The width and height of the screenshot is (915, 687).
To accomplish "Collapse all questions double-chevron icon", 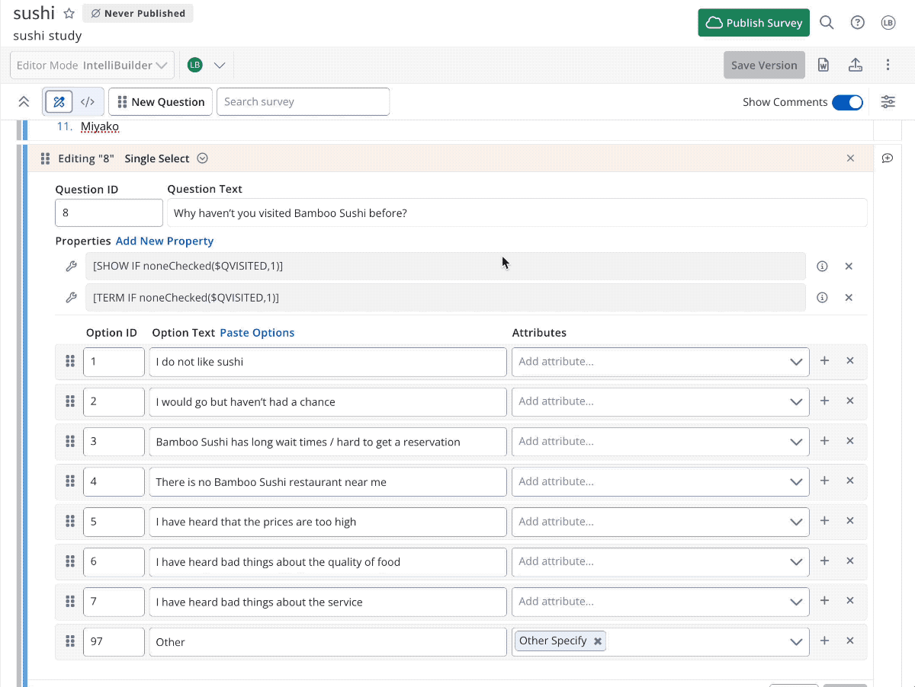I will (24, 102).
